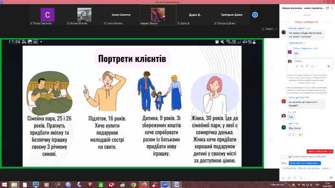Jump to new messages with red button

tap(320, 151)
